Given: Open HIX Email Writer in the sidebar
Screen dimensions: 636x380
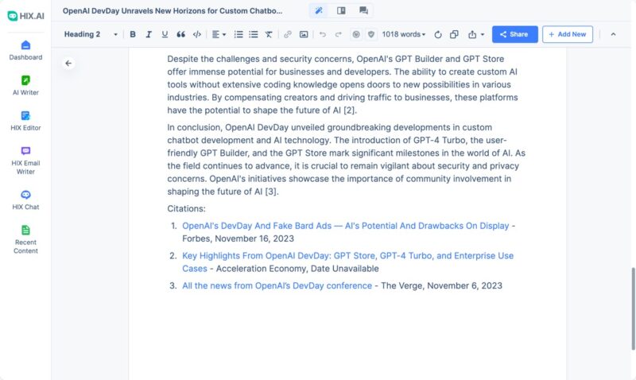Looking at the screenshot, I should [x=25, y=161].
